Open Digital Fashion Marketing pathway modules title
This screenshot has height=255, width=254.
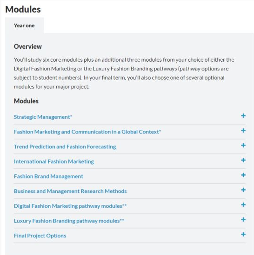70,206
